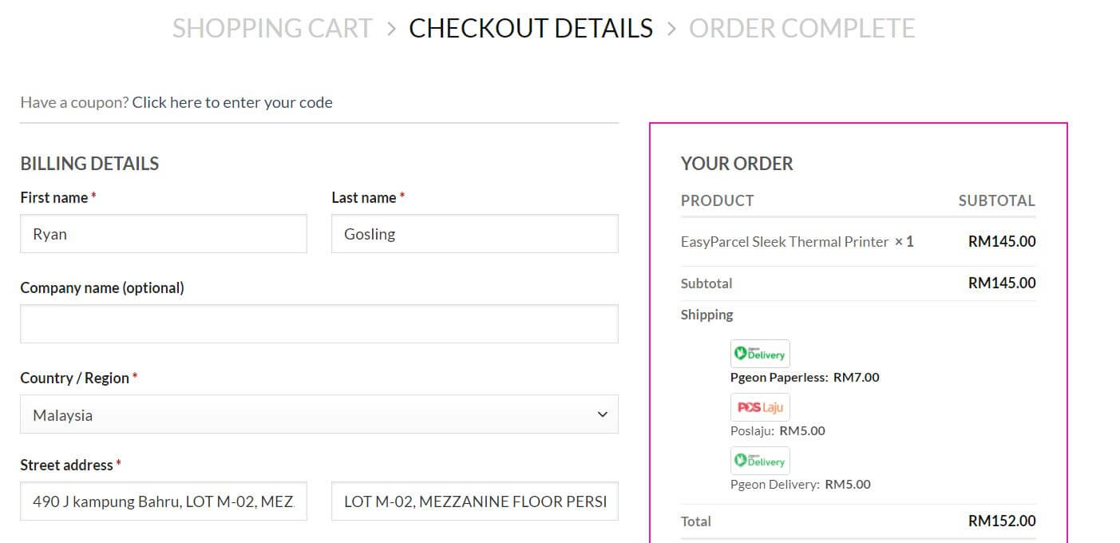Viewport: 1120px width, 543px height.
Task: Open the Country/Region dropdown chevron
Action: (604, 414)
